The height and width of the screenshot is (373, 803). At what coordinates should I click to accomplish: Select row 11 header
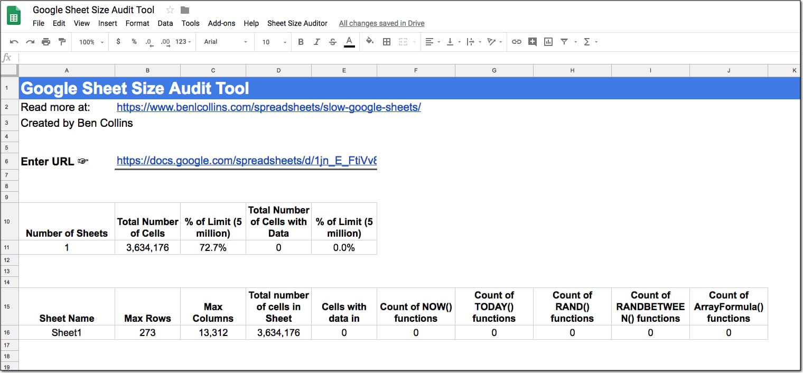[9, 247]
